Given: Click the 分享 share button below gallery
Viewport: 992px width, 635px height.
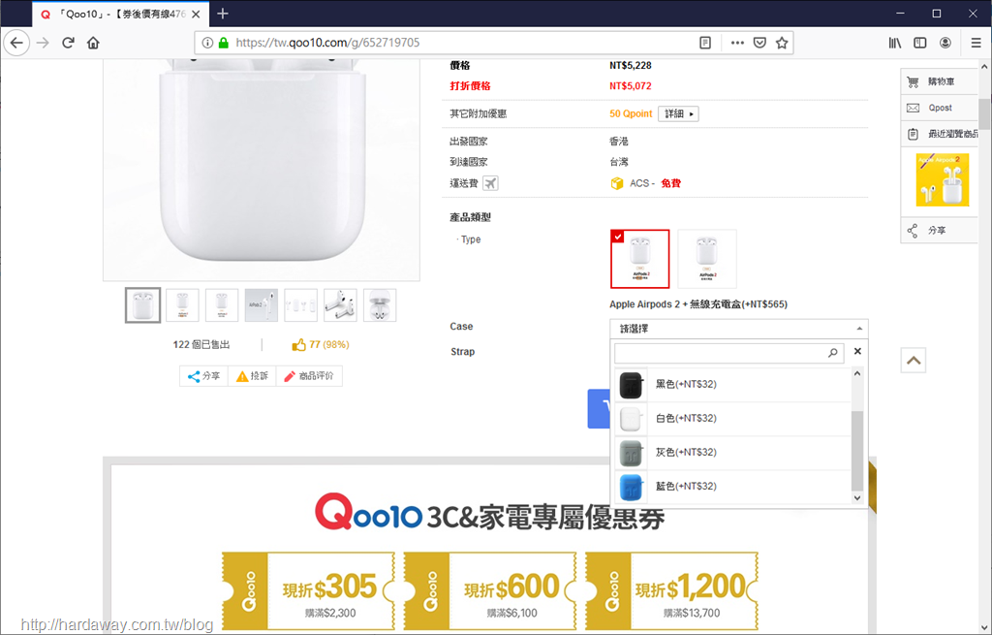Looking at the screenshot, I should (203, 376).
